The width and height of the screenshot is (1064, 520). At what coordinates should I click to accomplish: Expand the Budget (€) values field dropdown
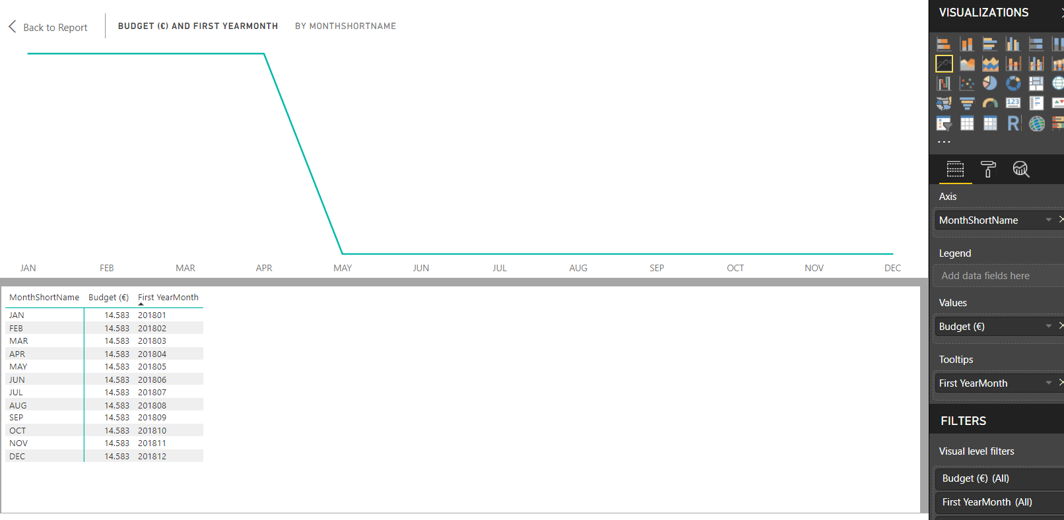tap(1049, 326)
